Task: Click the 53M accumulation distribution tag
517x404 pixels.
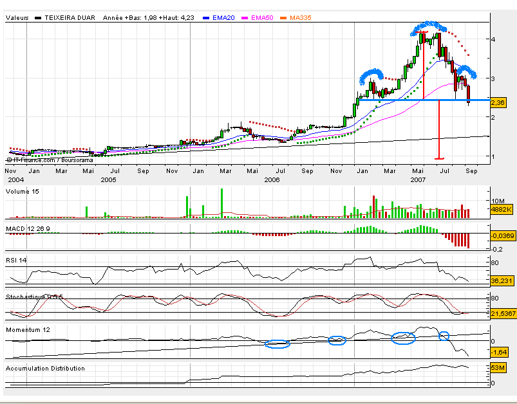Action: pos(498,368)
